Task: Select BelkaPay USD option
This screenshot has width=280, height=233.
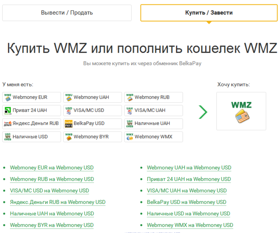Action: [92, 123]
